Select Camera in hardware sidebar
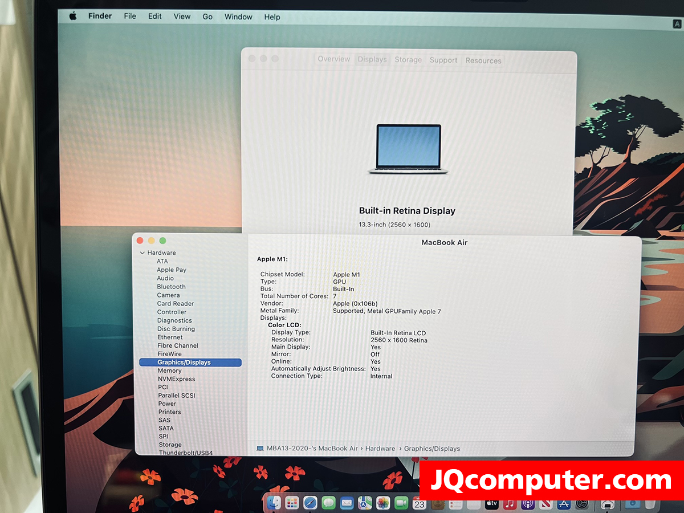Screen dimensions: 684x513 169,295
